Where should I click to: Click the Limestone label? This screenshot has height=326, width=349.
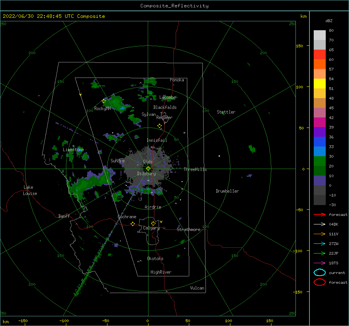[73, 150]
